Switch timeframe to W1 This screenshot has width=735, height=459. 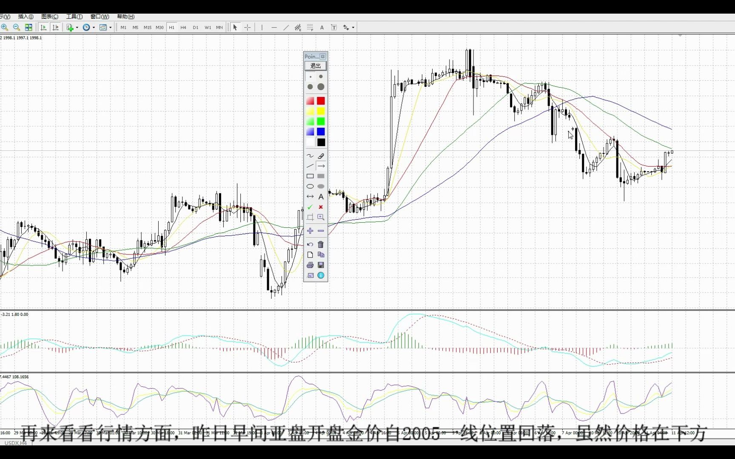coord(208,27)
